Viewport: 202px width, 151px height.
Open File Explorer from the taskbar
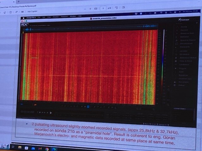(20, 147)
